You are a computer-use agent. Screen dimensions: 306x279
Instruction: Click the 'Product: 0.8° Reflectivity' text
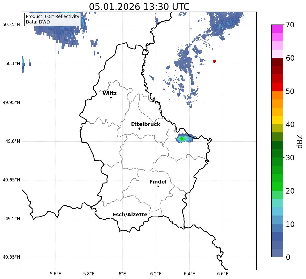tap(52, 16)
